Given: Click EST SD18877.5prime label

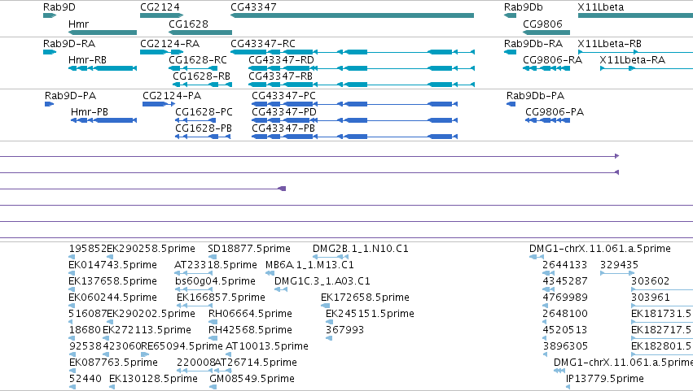Looking at the screenshot, I should [x=249, y=249].
